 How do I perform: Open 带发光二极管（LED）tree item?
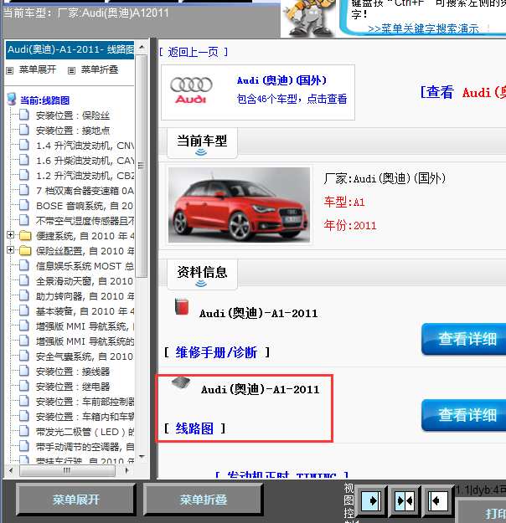point(85,432)
